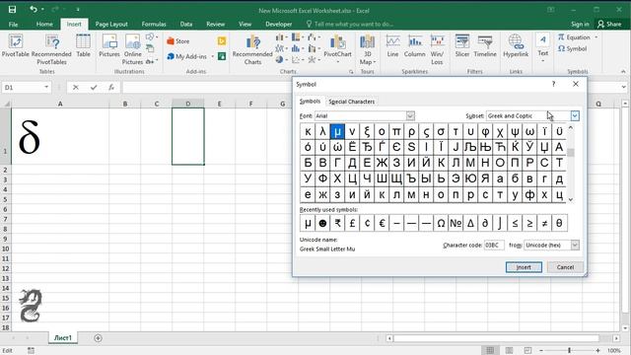Open the Data tab
631x355 pixels.
coord(186,24)
